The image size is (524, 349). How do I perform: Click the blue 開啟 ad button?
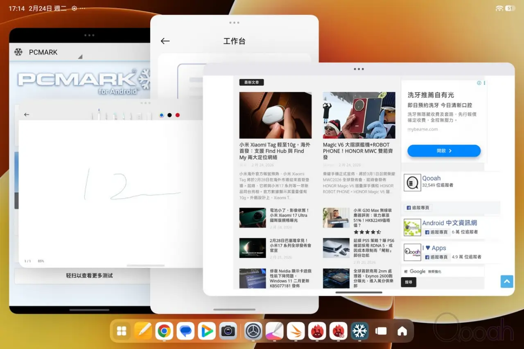click(x=444, y=151)
